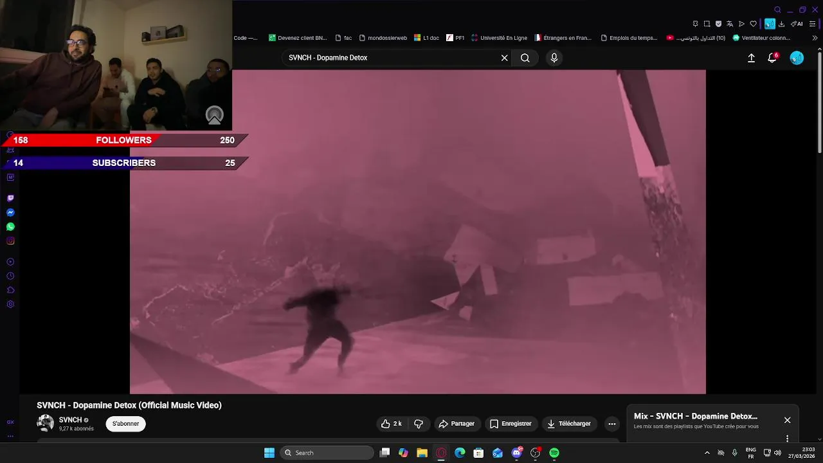Open Spotify from the taskbar
This screenshot has width=823, height=463.
click(x=554, y=453)
